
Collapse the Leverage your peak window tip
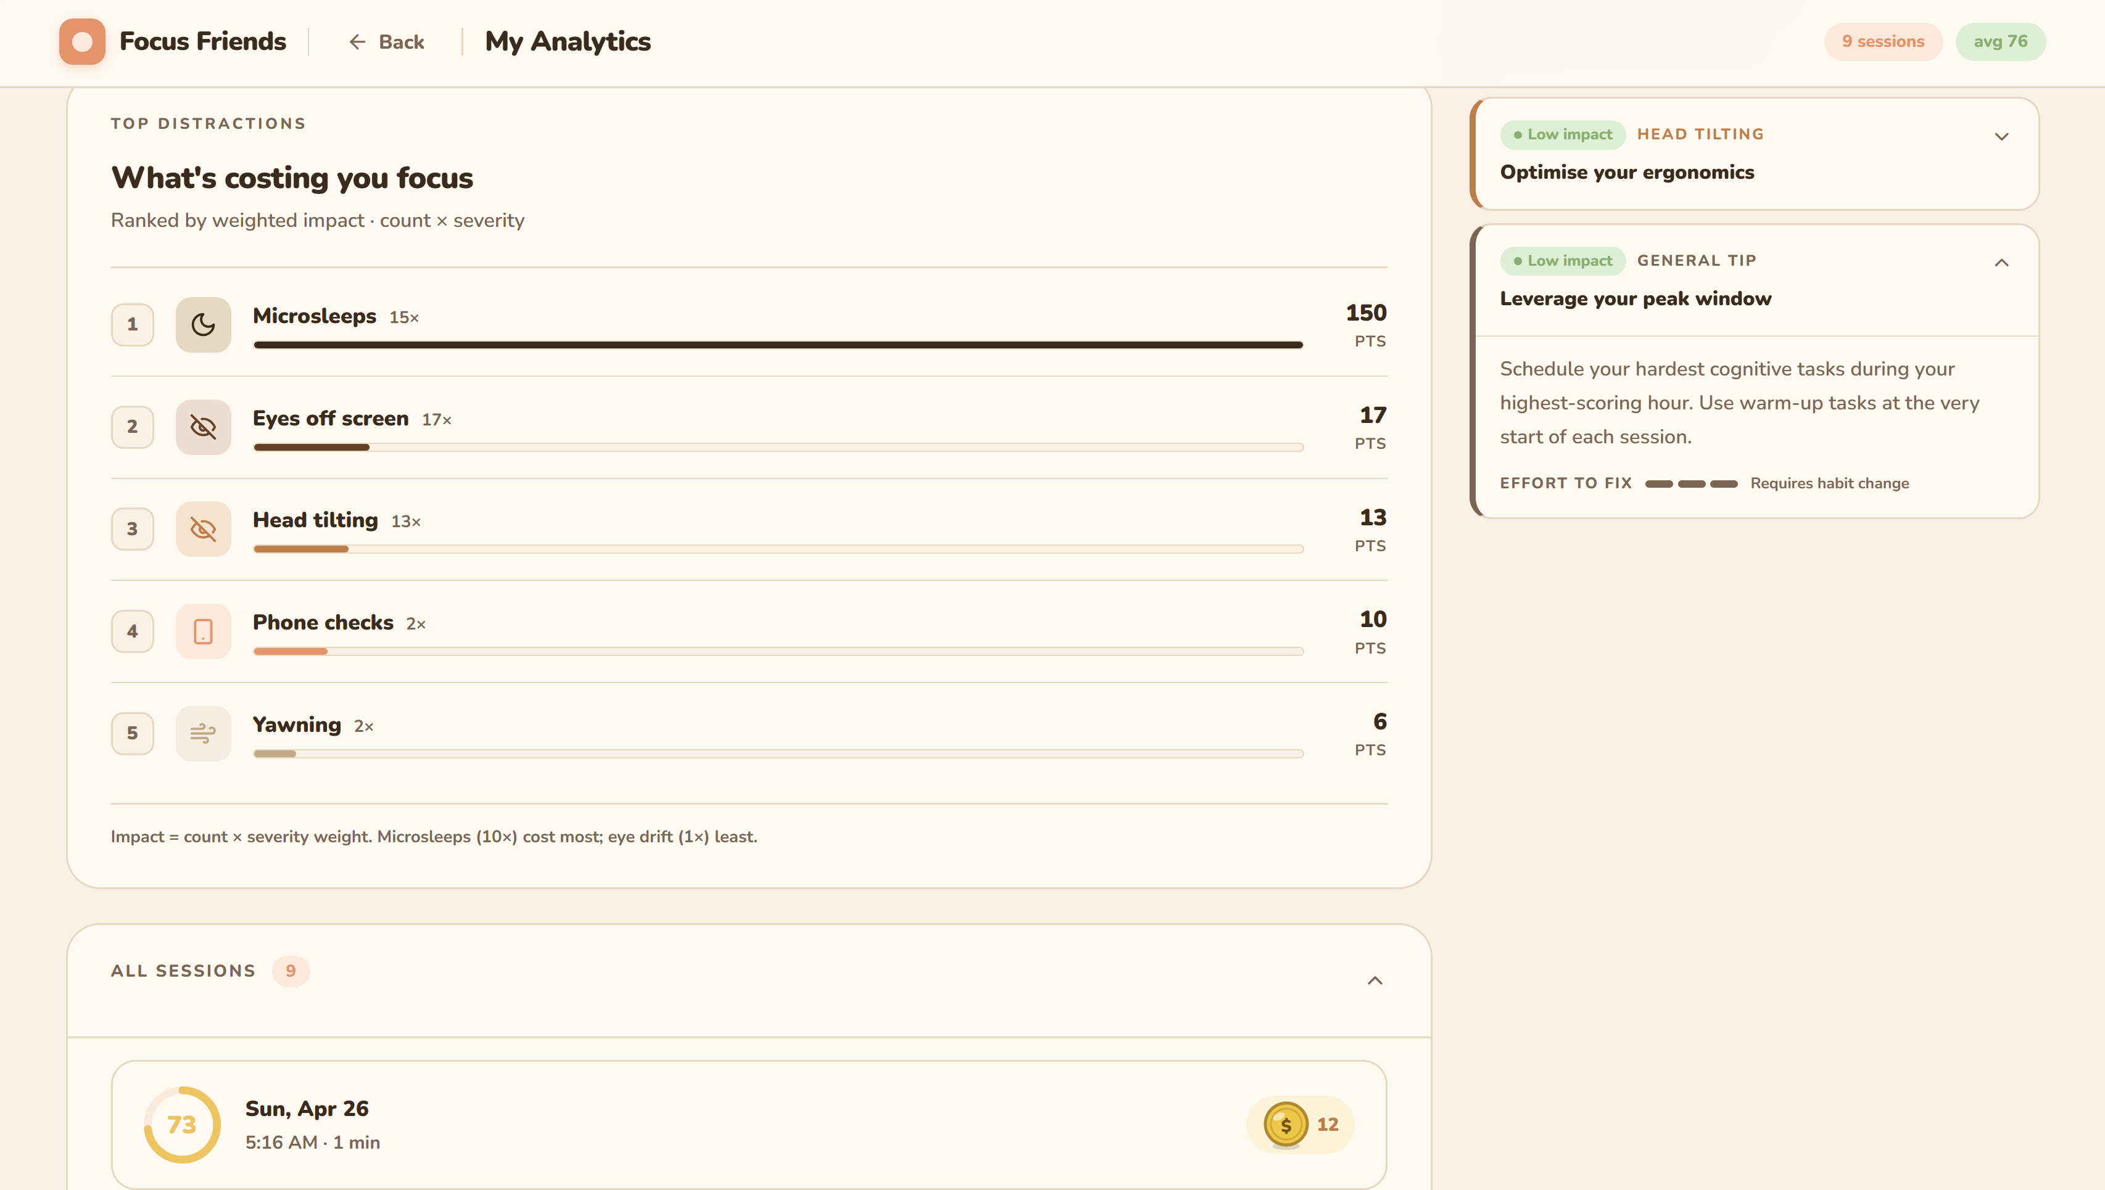pyautogui.click(x=2000, y=263)
